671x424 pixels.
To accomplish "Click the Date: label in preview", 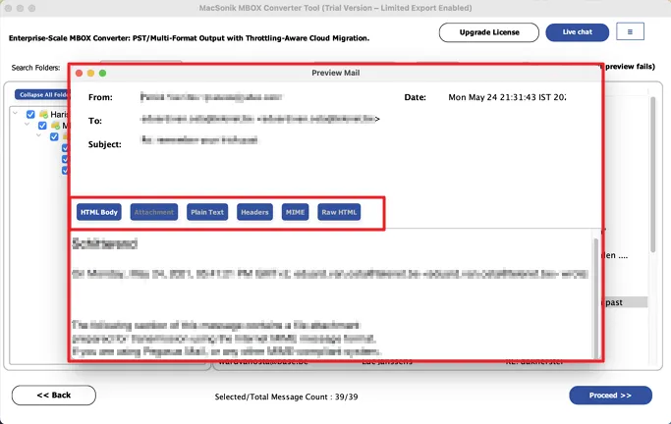I will pos(416,97).
